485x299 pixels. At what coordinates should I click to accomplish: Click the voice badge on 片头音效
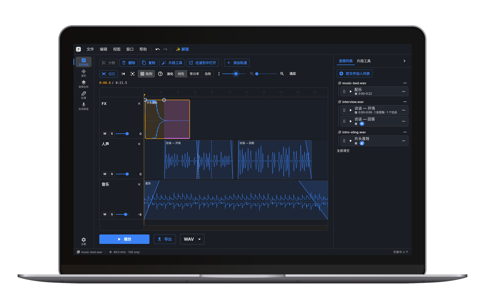click(362, 143)
